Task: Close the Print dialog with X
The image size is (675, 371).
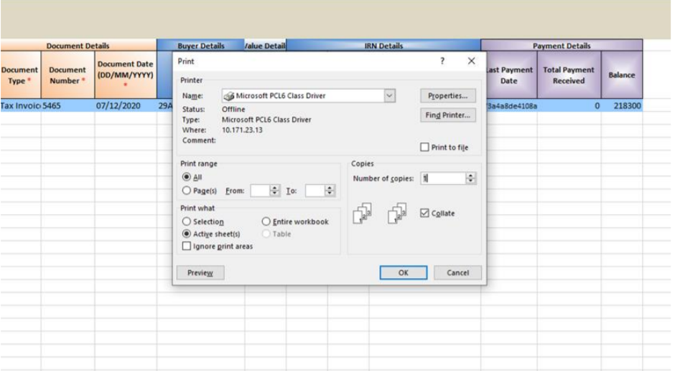Action: [471, 61]
